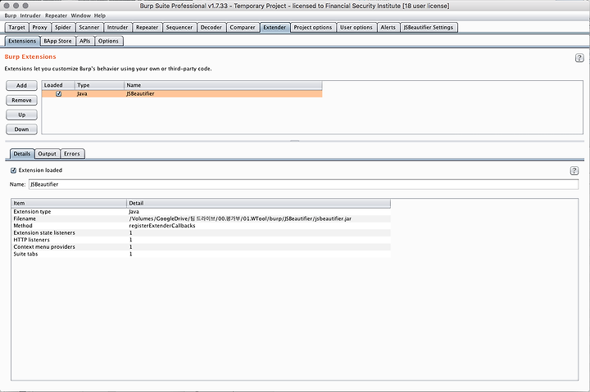Screen dimensions: 590x392
Task: Click the Remove extension button
Action: (x=22, y=101)
